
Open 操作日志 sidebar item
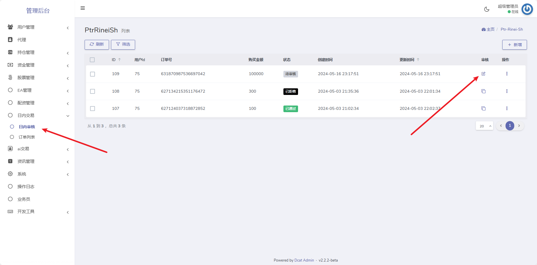tap(26, 187)
